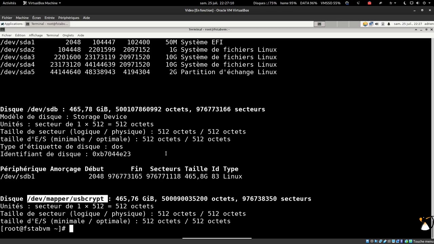The image size is (434, 244).
Task: Open VirtualBox Fichier menu
Action: 7,18
